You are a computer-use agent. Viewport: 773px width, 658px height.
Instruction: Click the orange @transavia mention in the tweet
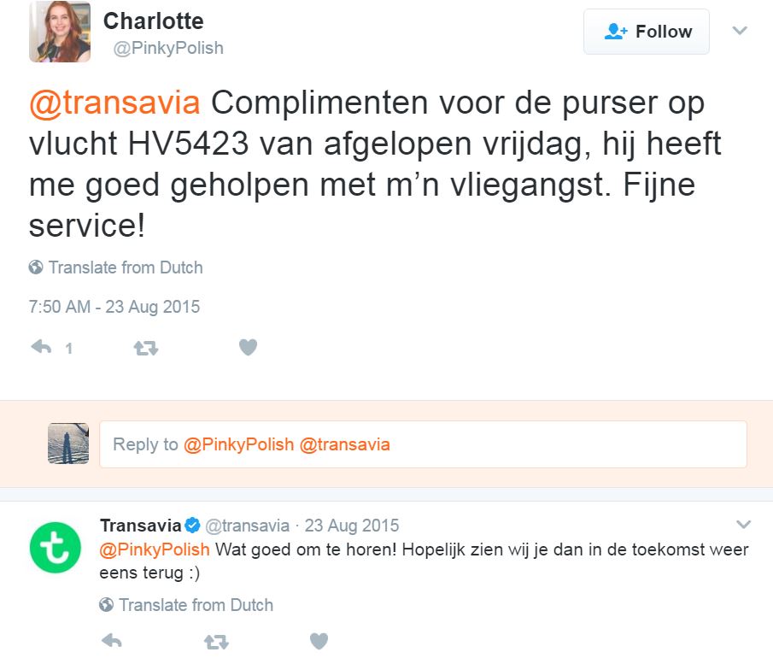[x=114, y=103]
